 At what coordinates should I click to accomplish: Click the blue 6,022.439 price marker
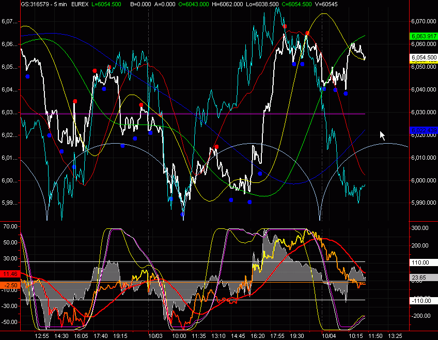[424, 130]
